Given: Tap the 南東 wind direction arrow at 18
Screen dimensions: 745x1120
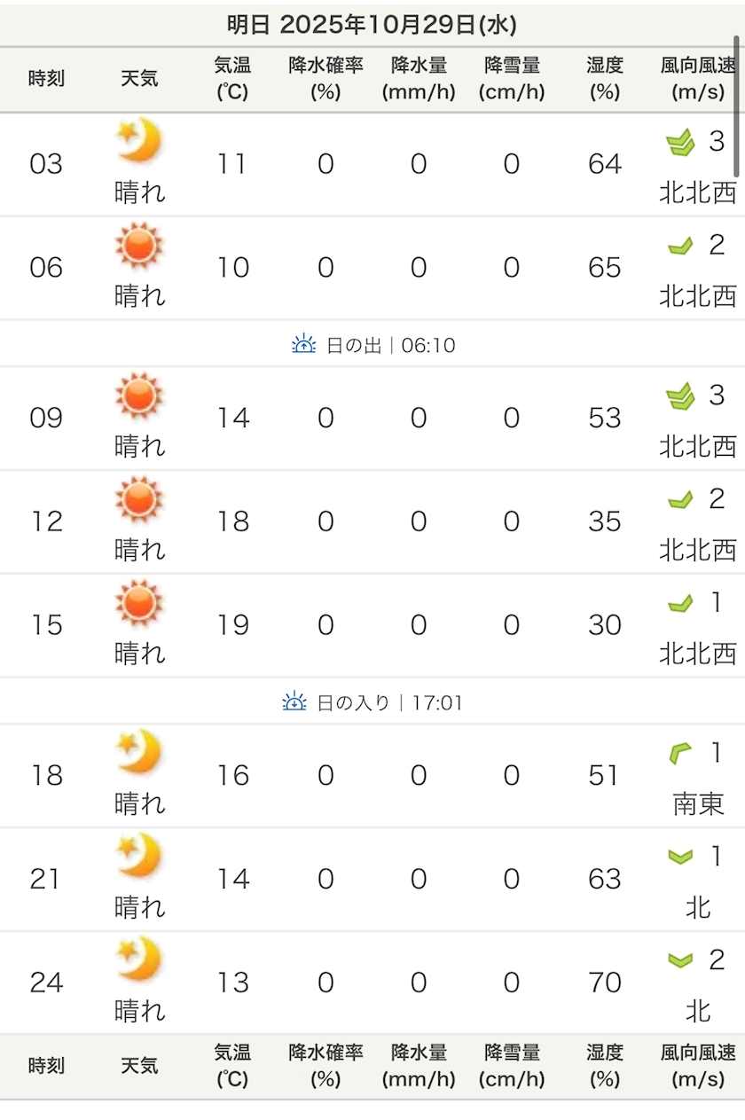Looking at the screenshot, I should point(680,754).
